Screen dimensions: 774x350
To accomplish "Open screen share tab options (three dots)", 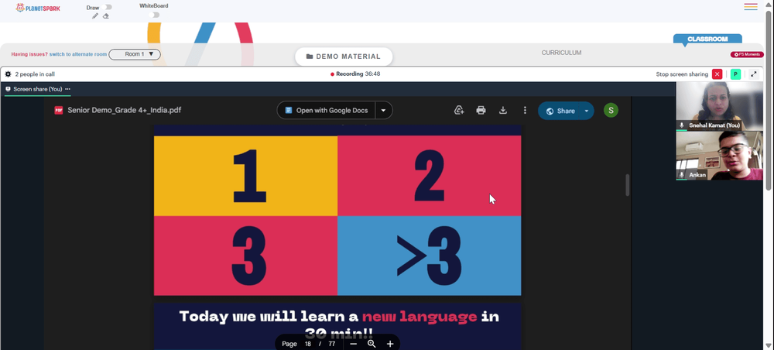I will coord(67,89).
